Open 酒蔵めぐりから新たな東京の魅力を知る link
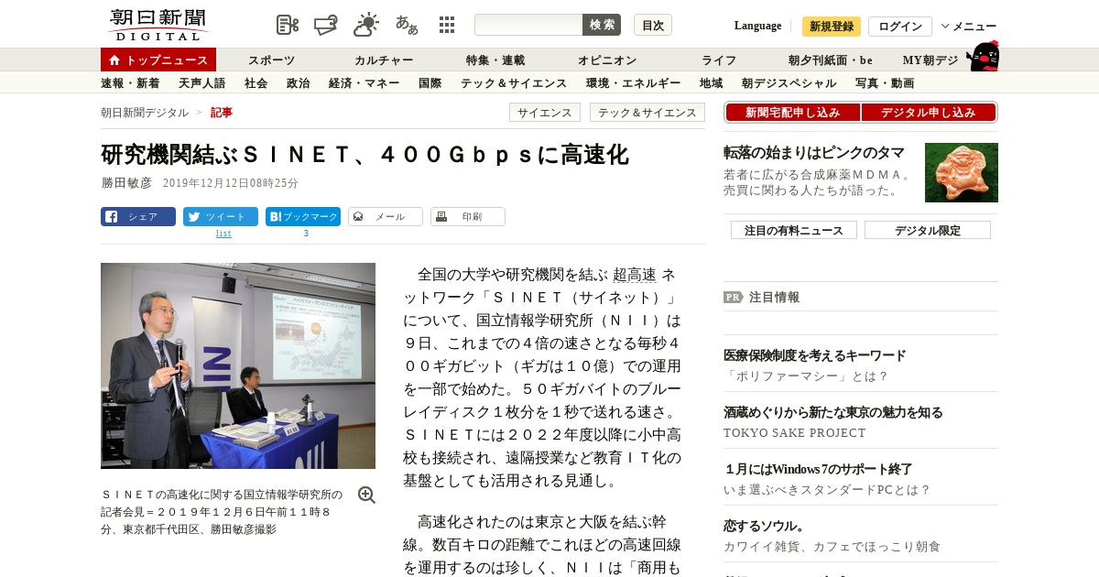This screenshot has width=1099, height=577. (833, 412)
